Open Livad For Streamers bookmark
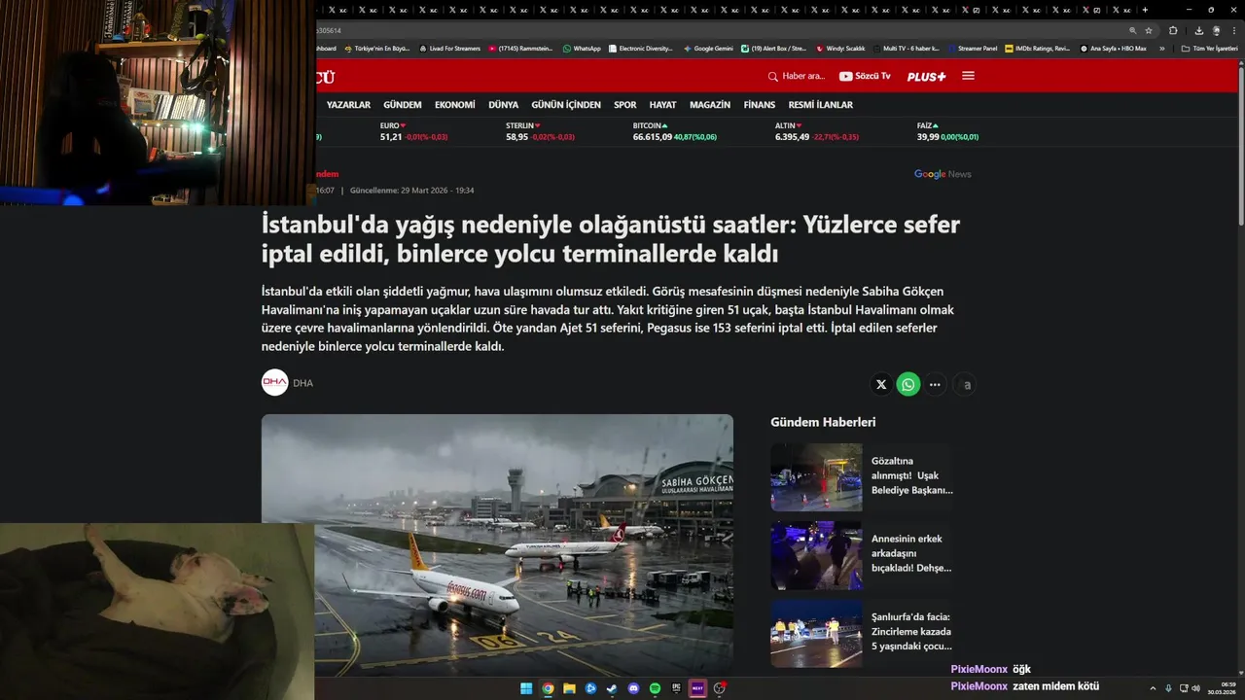 (x=450, y=48)
